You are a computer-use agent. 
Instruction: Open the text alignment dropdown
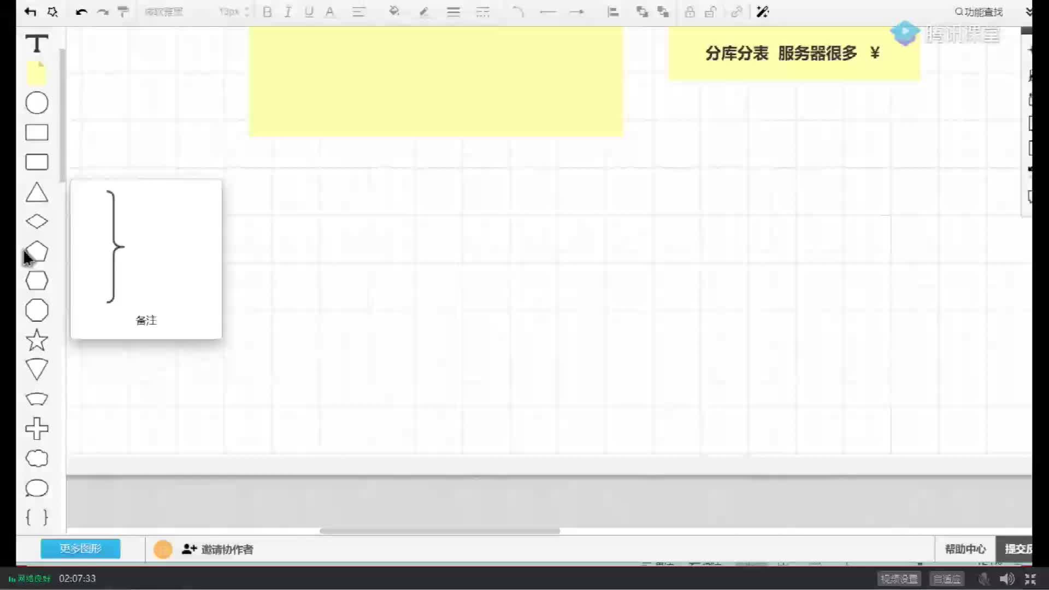pos(359,12)
